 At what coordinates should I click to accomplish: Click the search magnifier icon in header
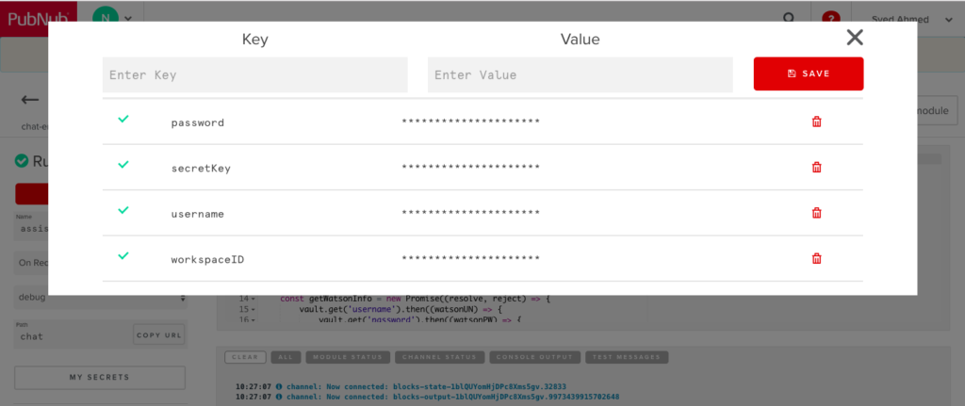point(790,18)
